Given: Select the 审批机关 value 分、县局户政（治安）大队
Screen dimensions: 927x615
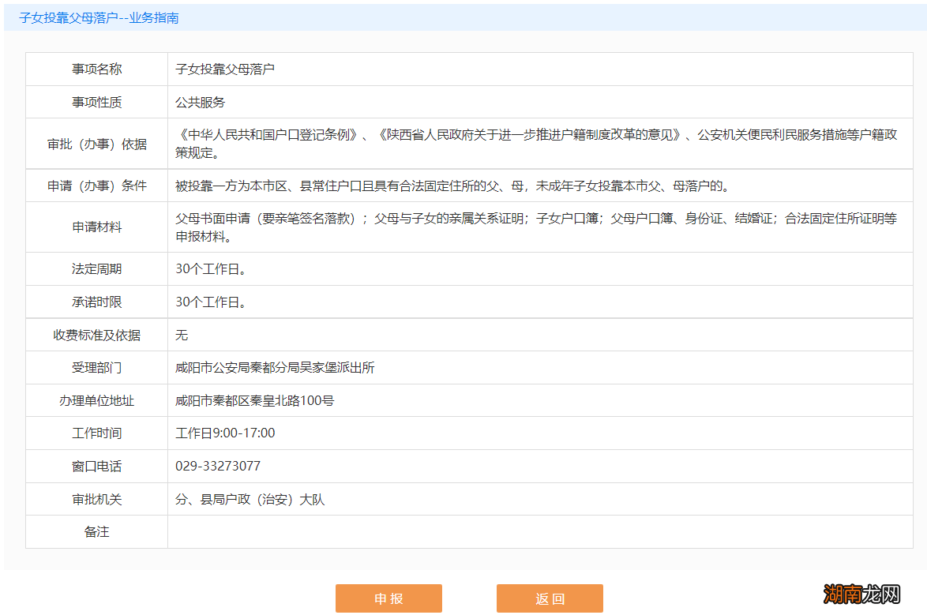Looking at the screenshot, I should [x=249, y=499].
